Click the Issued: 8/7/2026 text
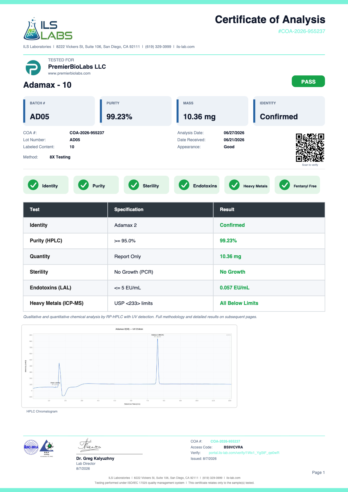Viewport: 348px width, 492px height. coord(204,459)
